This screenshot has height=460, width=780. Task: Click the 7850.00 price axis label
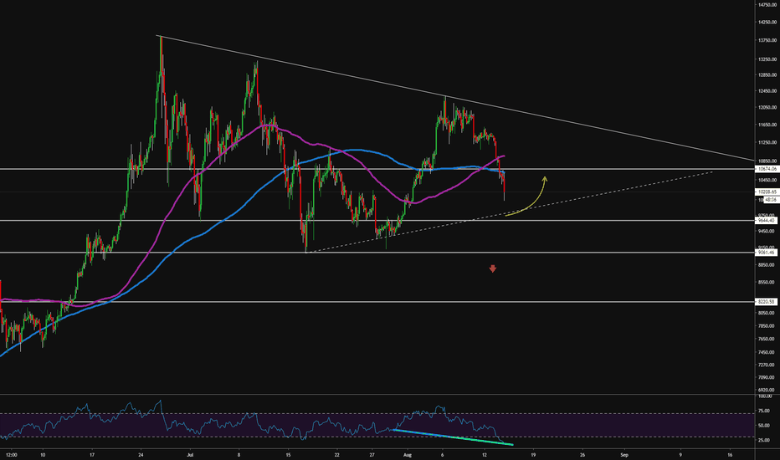768,326
